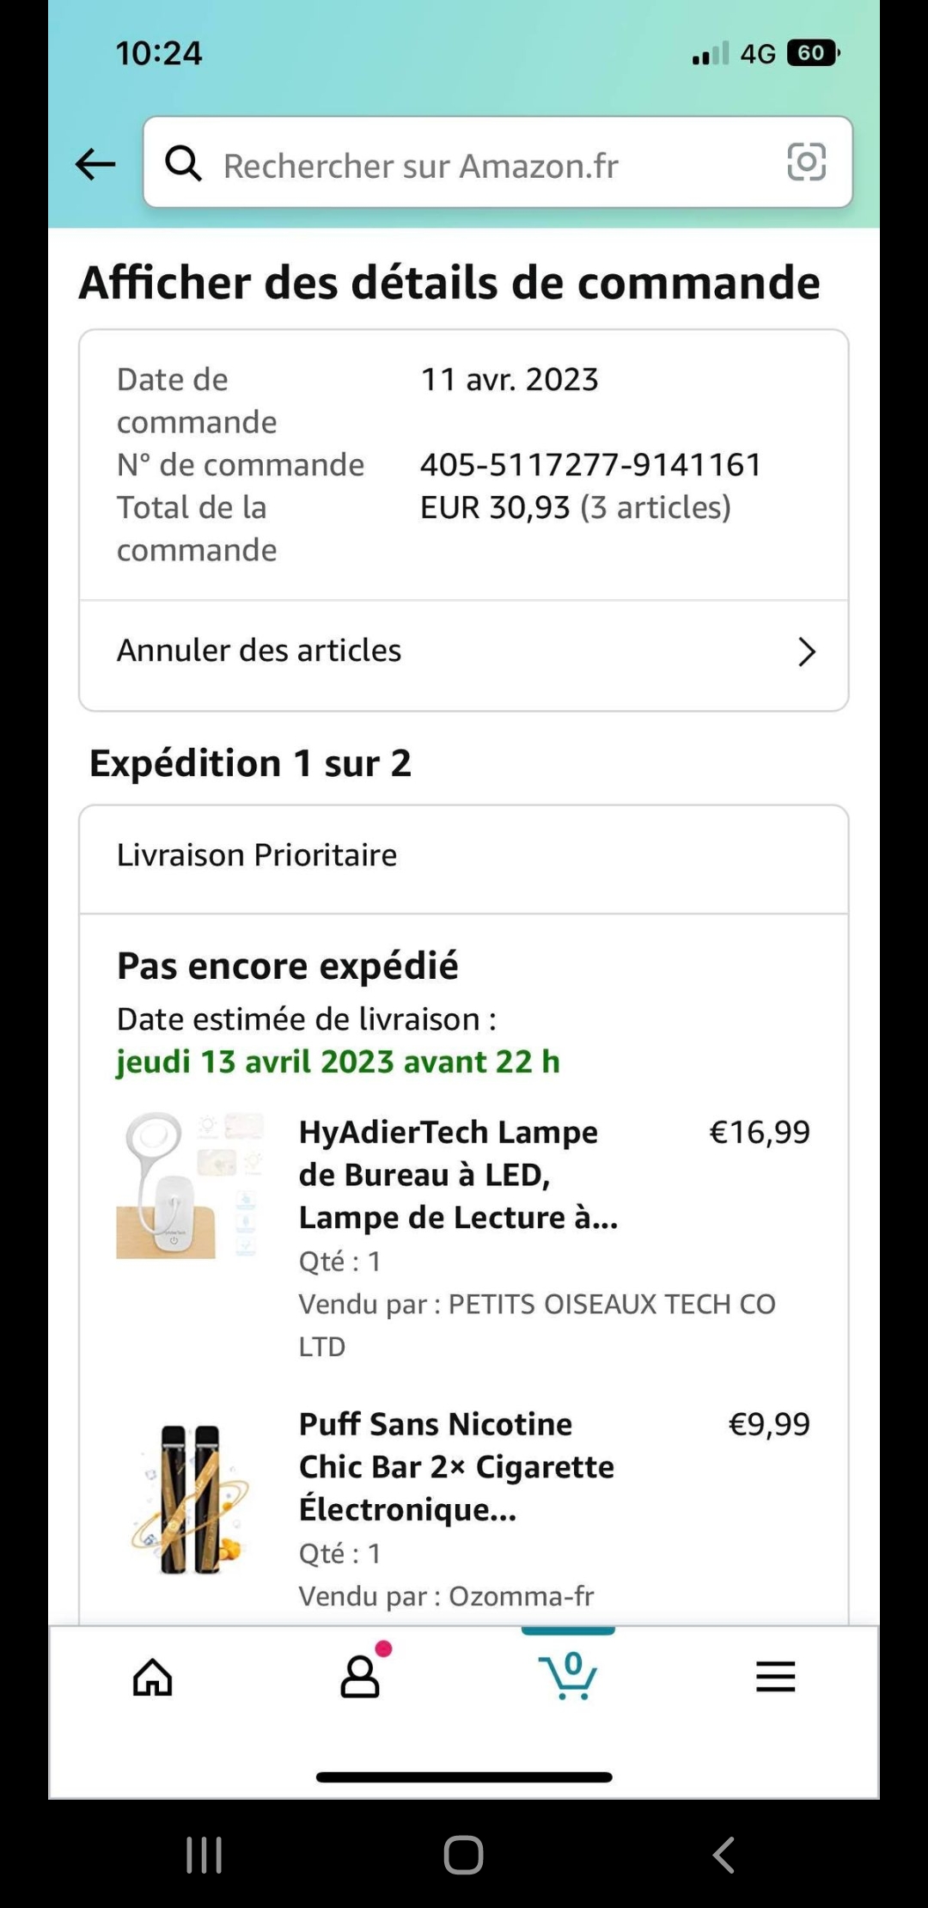Tap the Pas encore expédié status heading

(x=288, y=966)
